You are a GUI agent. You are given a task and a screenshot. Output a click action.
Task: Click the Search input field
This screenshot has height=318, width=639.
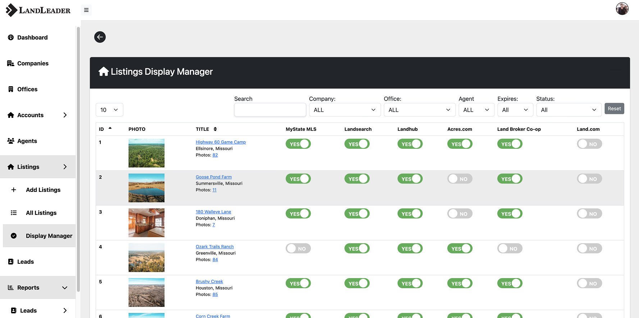(x=270, y=110)
